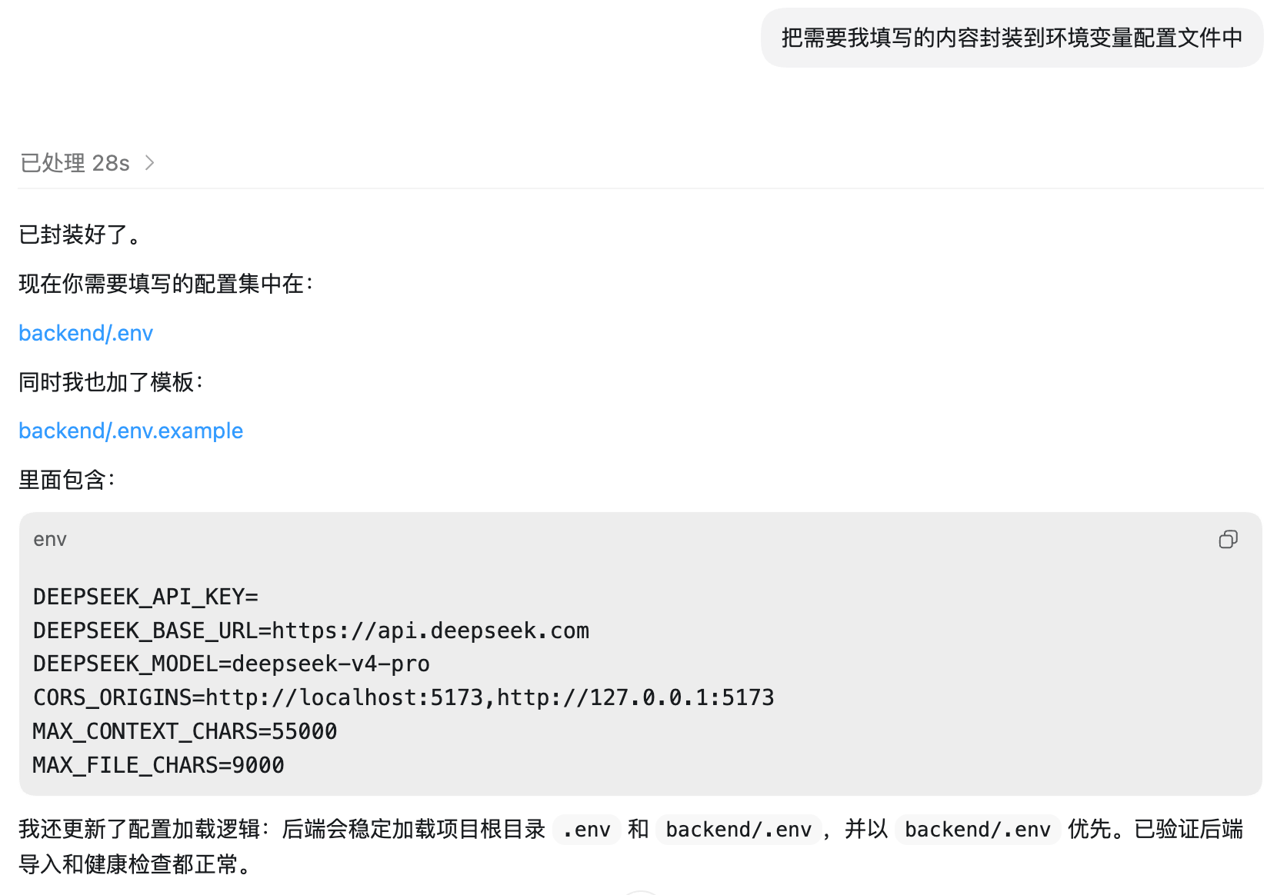Click the "同时我也加了模板" sentence
This screenshot has width=1277, height=895.
[x=110, y=382]
